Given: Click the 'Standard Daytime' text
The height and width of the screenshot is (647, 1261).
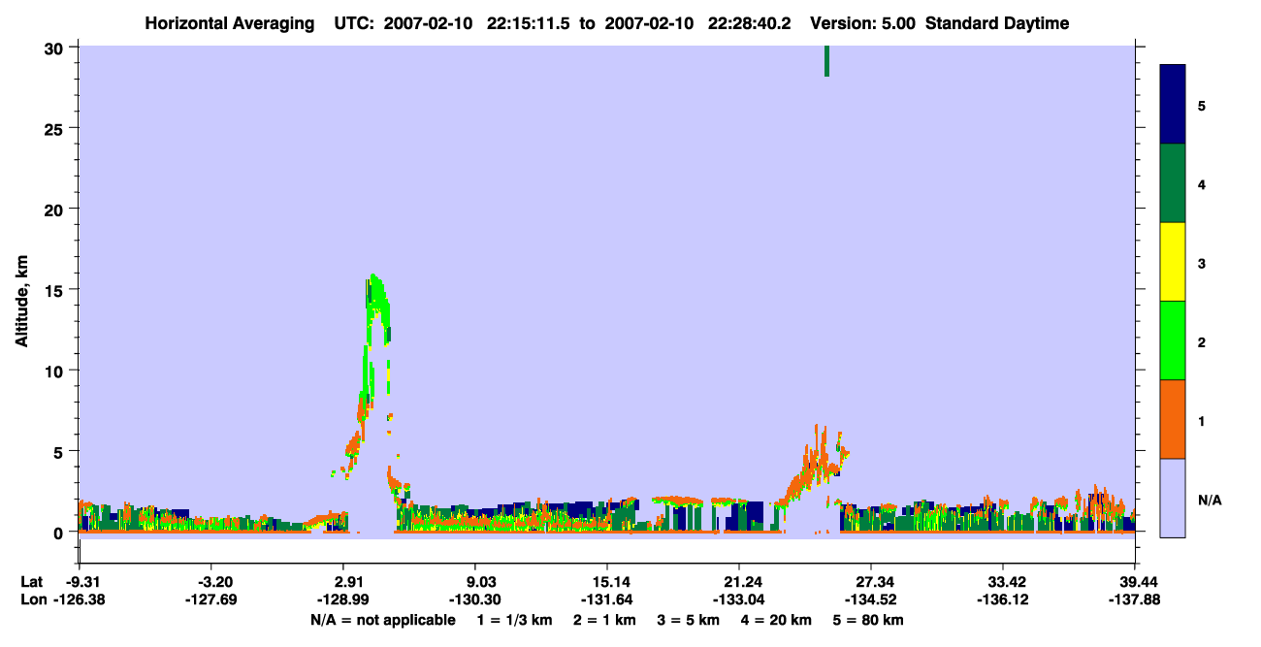Looking at the screenshot, I should pos(997,23).
